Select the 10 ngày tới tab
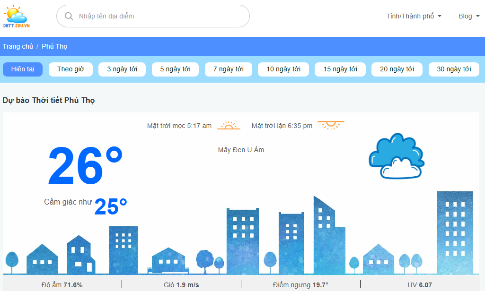Image resolution: width=485 pixels, height=291 pixels. (x=283, y=69)
